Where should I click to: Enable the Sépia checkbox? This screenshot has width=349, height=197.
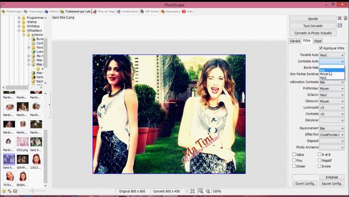(294, 154)
